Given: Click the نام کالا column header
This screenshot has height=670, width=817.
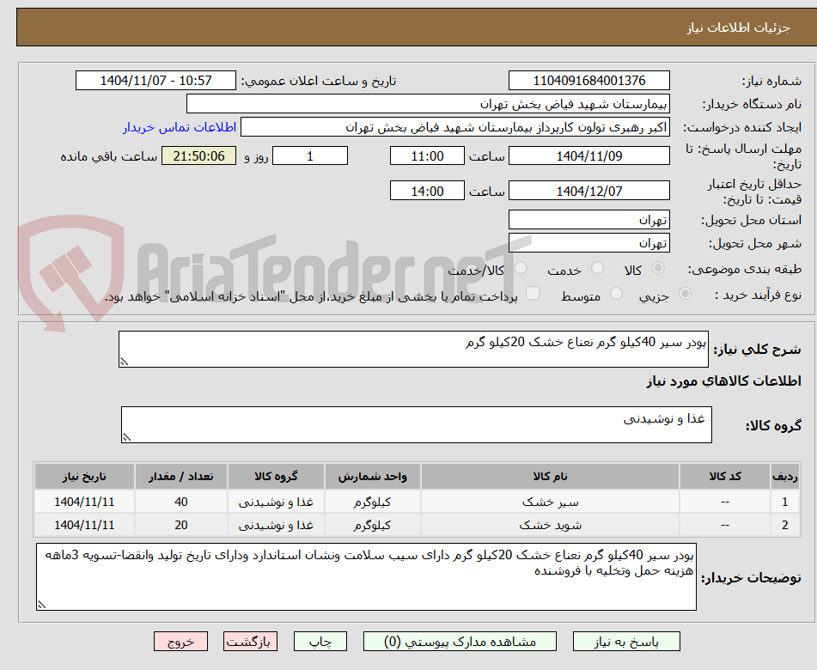Looking at the screenshot, I should [550, 476].
